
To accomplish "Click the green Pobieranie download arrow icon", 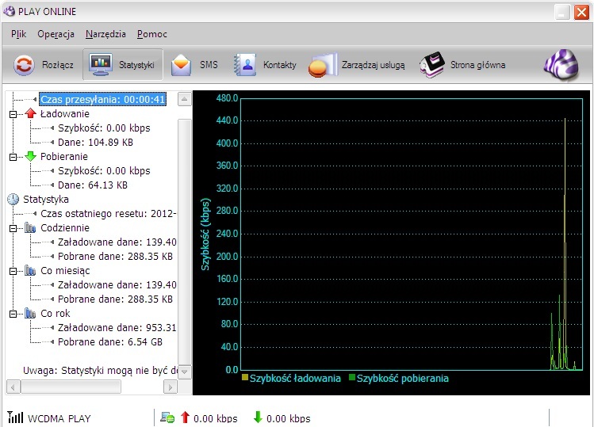I will point(31,156).
